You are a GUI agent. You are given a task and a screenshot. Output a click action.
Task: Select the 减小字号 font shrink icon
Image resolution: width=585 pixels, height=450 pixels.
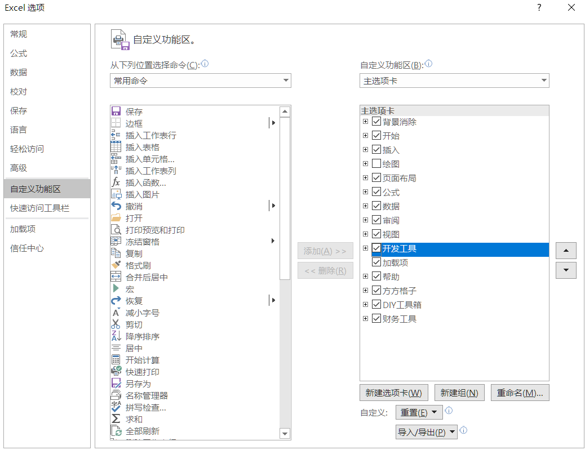coord(116,313)
